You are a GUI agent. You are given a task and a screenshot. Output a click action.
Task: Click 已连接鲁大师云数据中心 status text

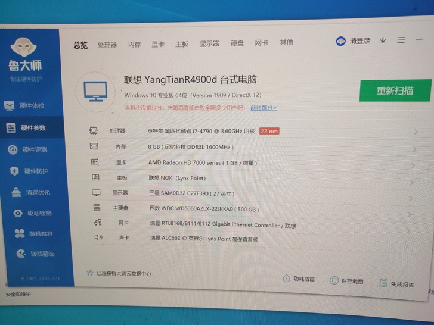tap(124, 274)
